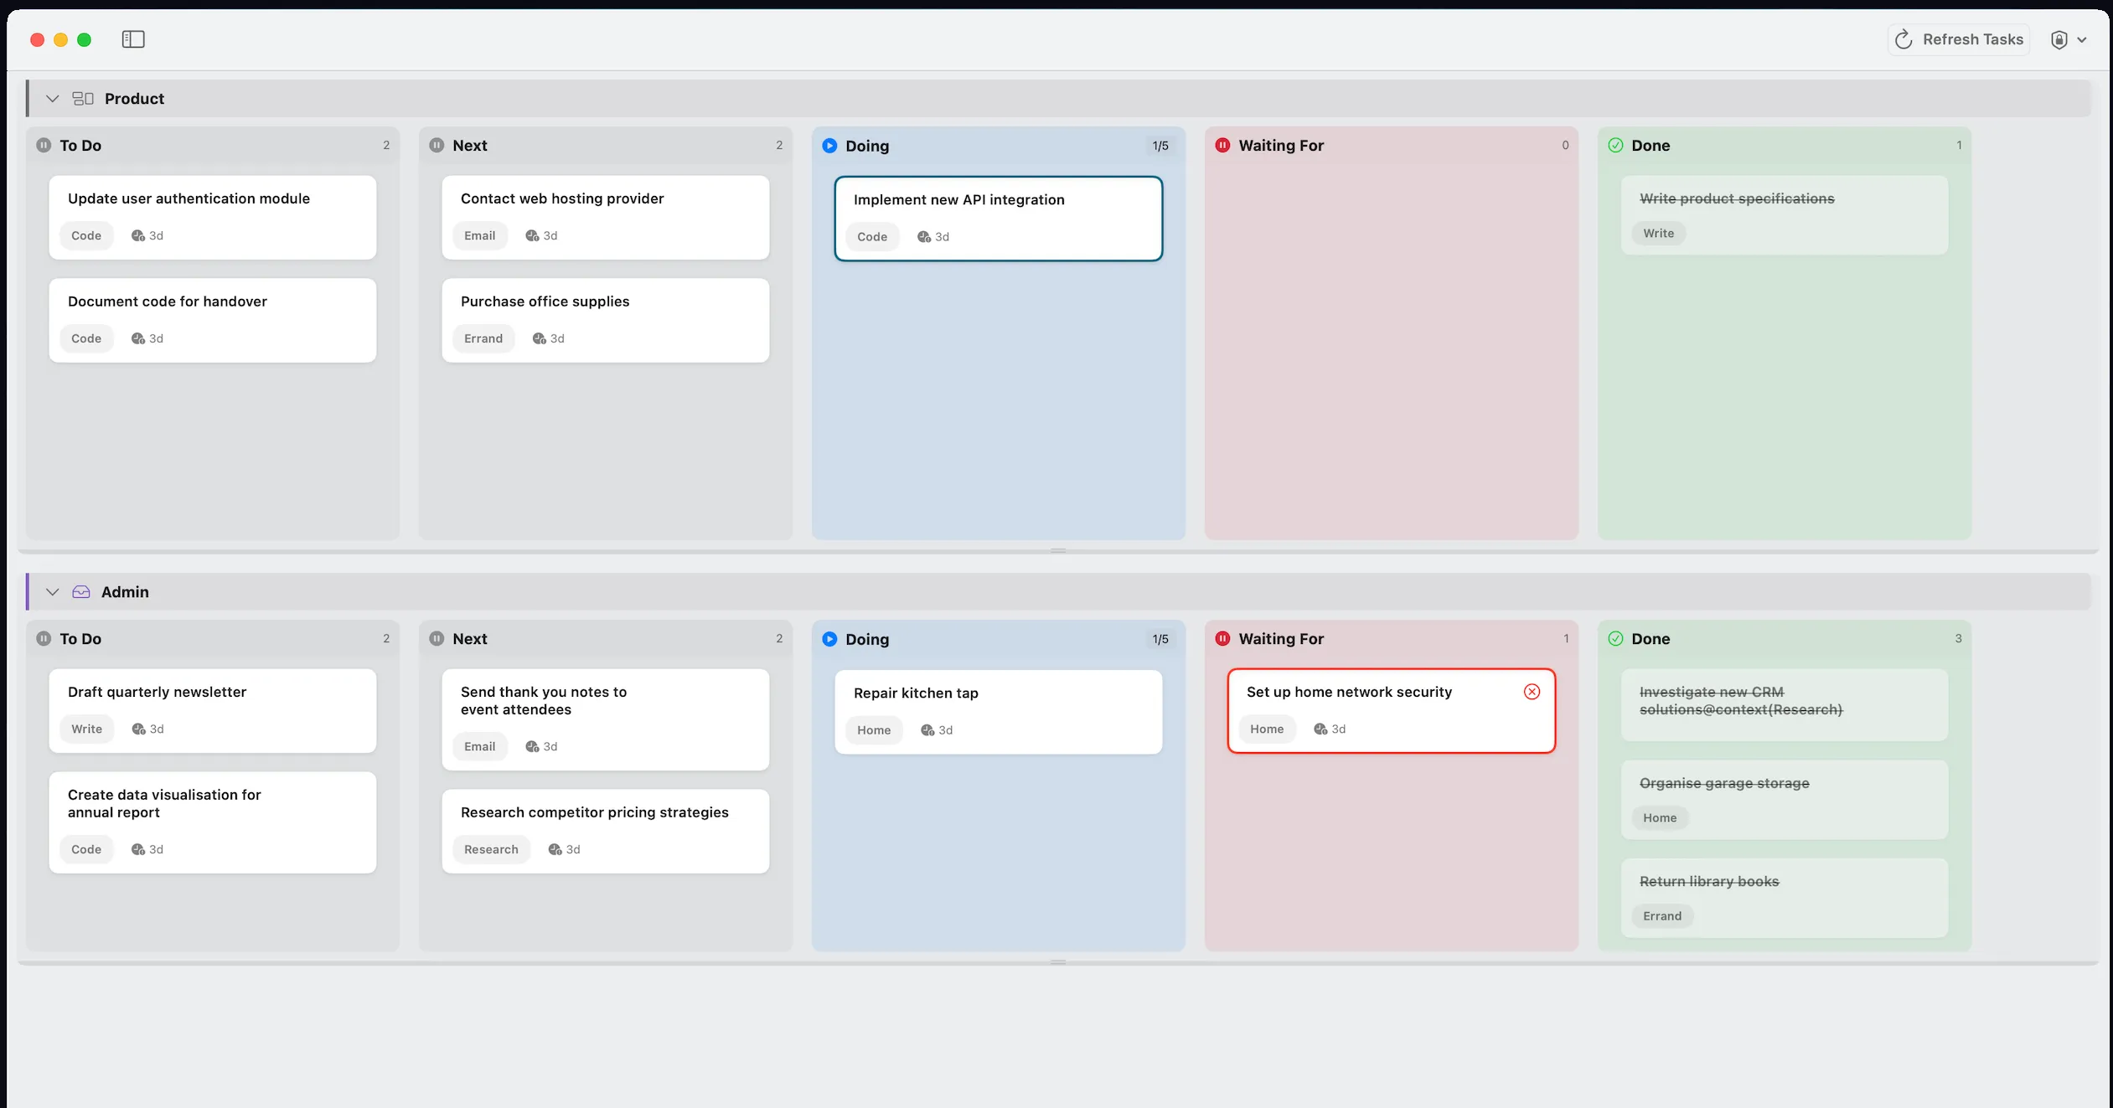
Task: Click the play icon on Product's Doing column
Action: coord(829,145)
